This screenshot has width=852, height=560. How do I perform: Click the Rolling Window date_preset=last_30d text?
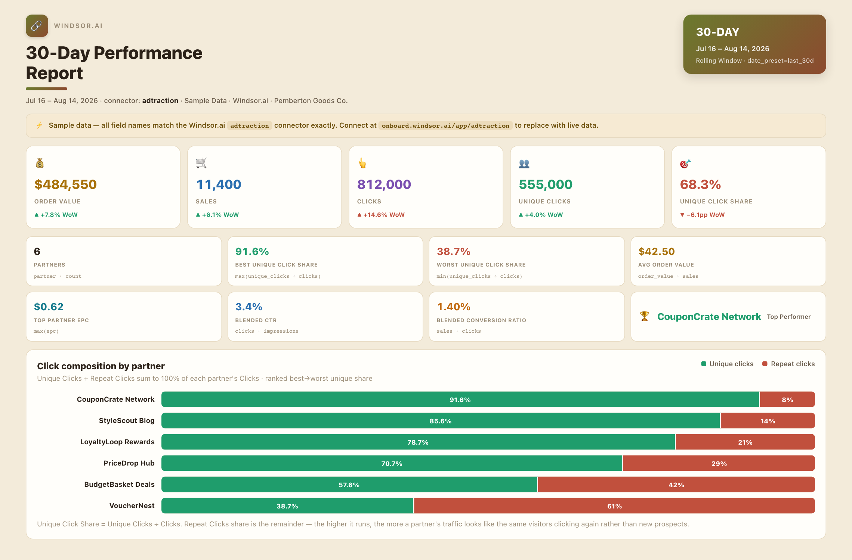click(x=754, y=60)
